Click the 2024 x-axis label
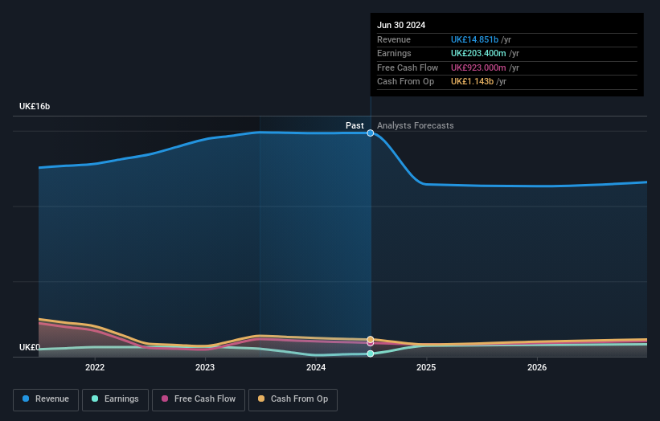The width and height of the screenshot is (660, 421). (x=316, y=367)
